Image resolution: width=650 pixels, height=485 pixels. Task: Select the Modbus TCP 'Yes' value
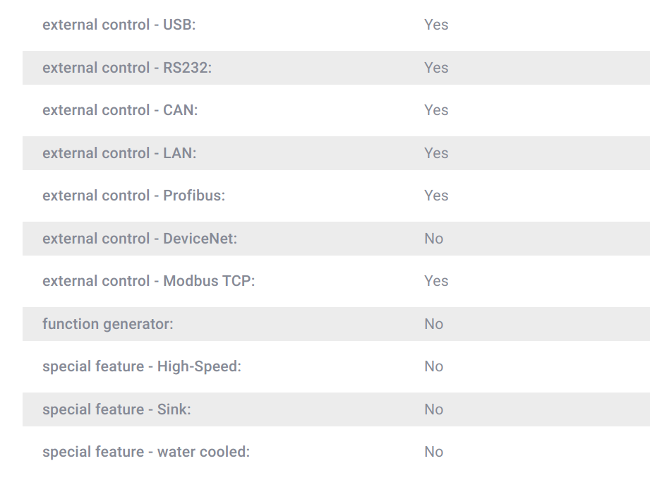436,281
